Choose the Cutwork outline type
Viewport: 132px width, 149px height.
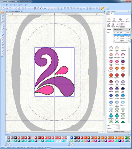(127, 20)
